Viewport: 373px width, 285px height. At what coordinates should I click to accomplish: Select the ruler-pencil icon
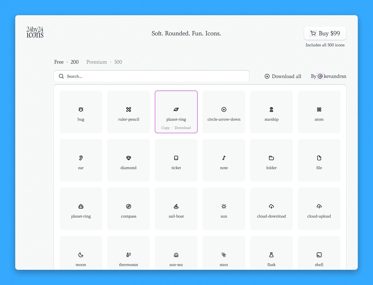[129, 109]
